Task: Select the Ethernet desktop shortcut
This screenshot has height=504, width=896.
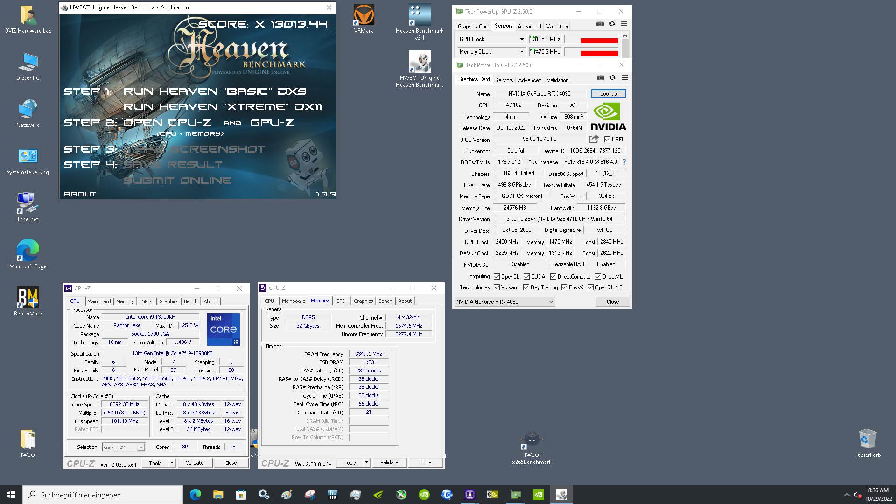Action: 28,208
